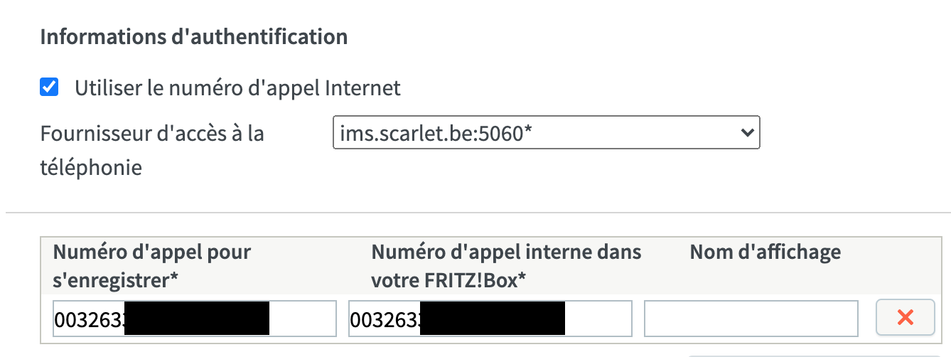Image resolution: width=951 pixels, height=357 pixels.
Task: Click the 'Fournisseur d'accès à la téléphonie' label
Action: click(152, 133)
